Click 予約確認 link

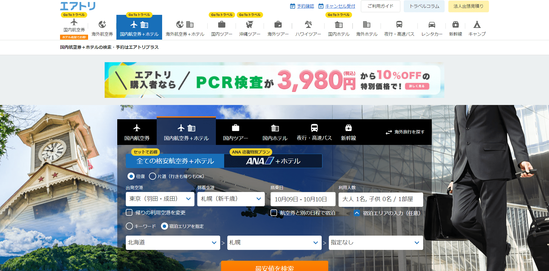point(305,6)
